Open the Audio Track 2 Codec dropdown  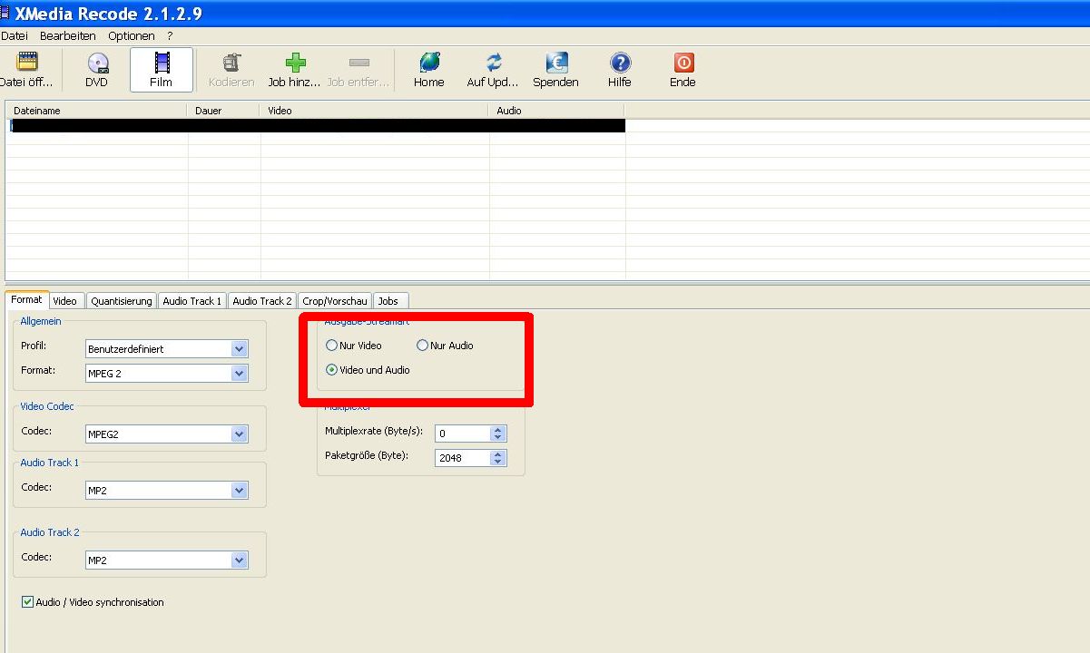coord(240,560)
